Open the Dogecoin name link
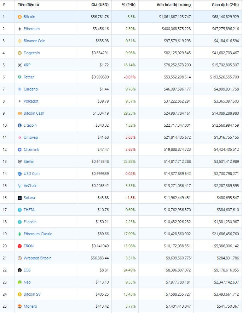243x313 pixels. coord(31,53)
